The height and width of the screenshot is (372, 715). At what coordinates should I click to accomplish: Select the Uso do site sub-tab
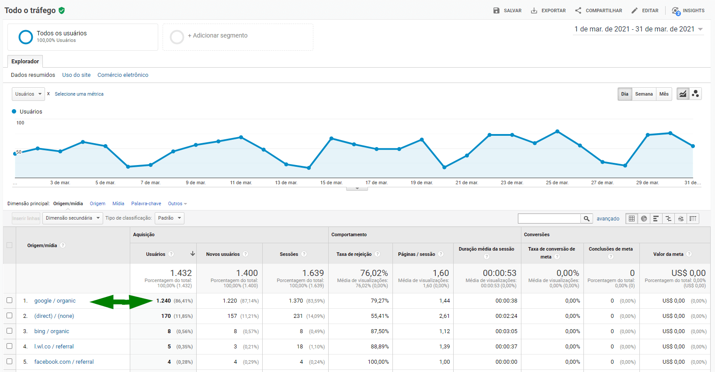pos(76,75)
